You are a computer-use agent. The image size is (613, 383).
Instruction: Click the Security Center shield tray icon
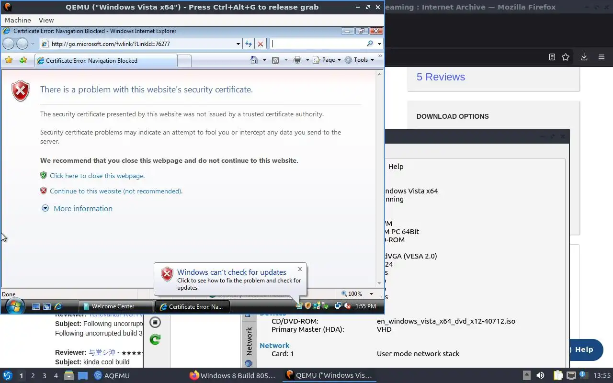pos(308,306)
